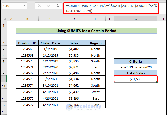Select row 10 header
Screen dimensions: 167x115
coord(3,79)
